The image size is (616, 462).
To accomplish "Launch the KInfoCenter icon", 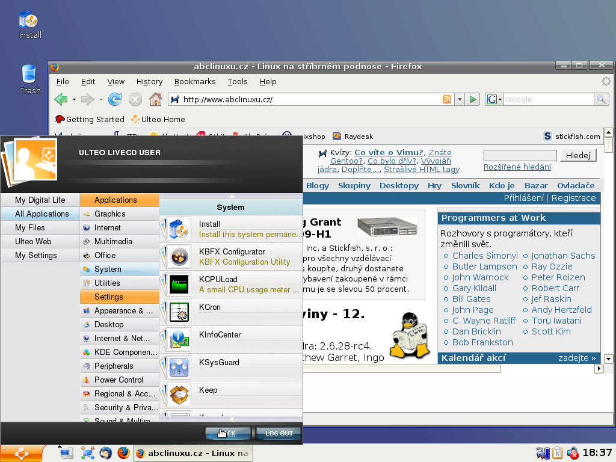I will pos(179,340).
